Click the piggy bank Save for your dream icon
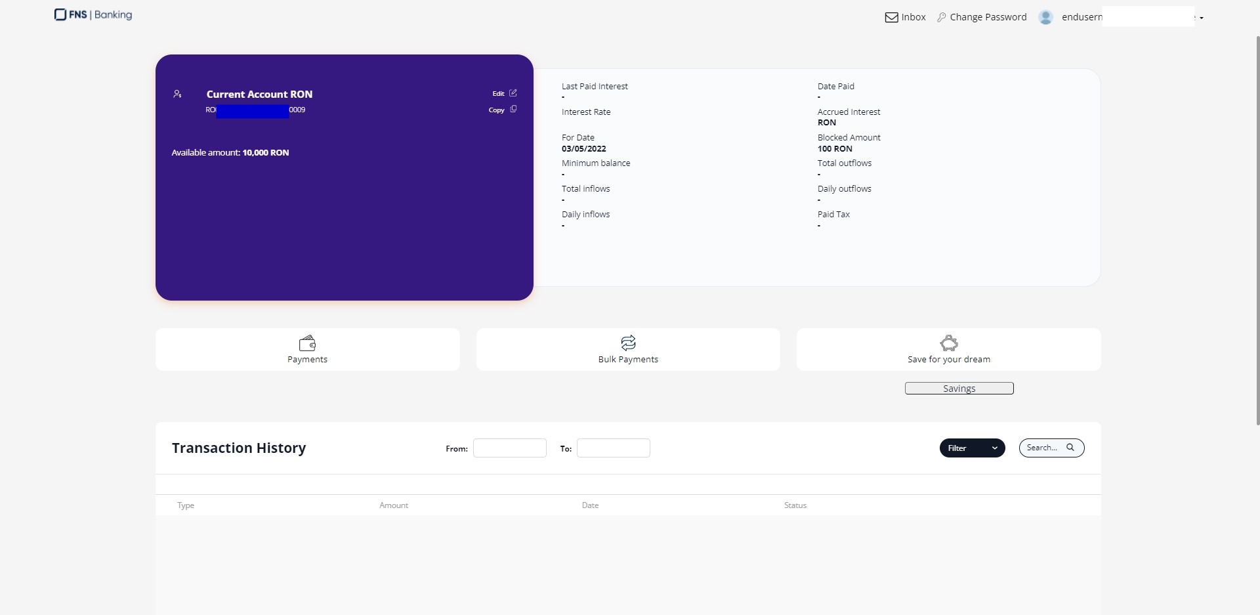Image resolution: width=1260 pixels, height=615 pixels. click(949, 343)
